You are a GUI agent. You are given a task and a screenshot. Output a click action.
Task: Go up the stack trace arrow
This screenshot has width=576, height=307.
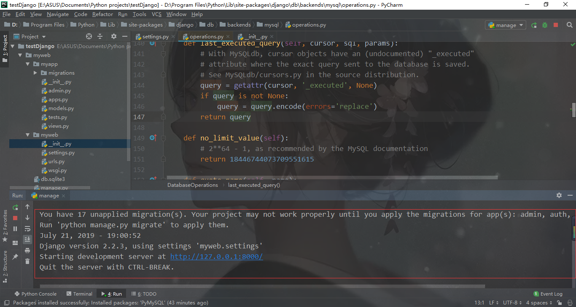coord(27,207)
